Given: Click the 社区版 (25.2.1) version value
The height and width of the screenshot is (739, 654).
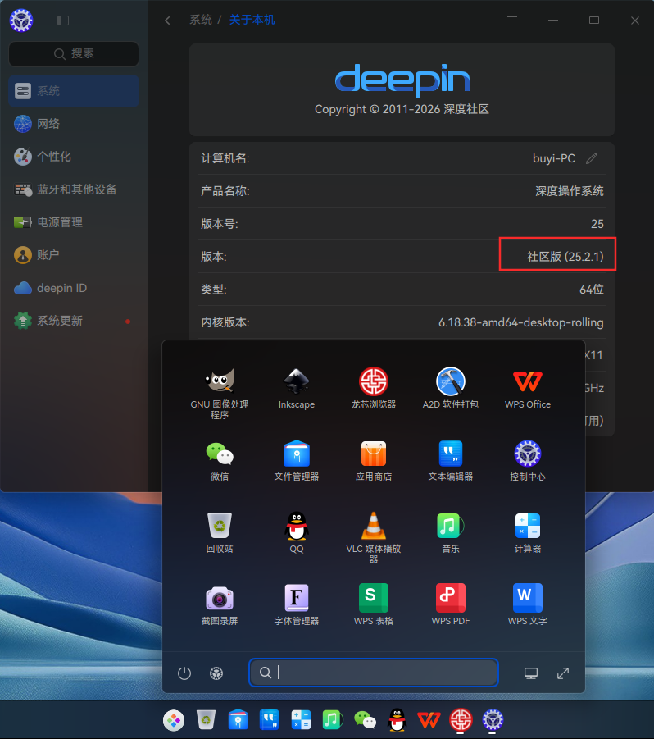Looking at the screenshot, I should [565, 257].
